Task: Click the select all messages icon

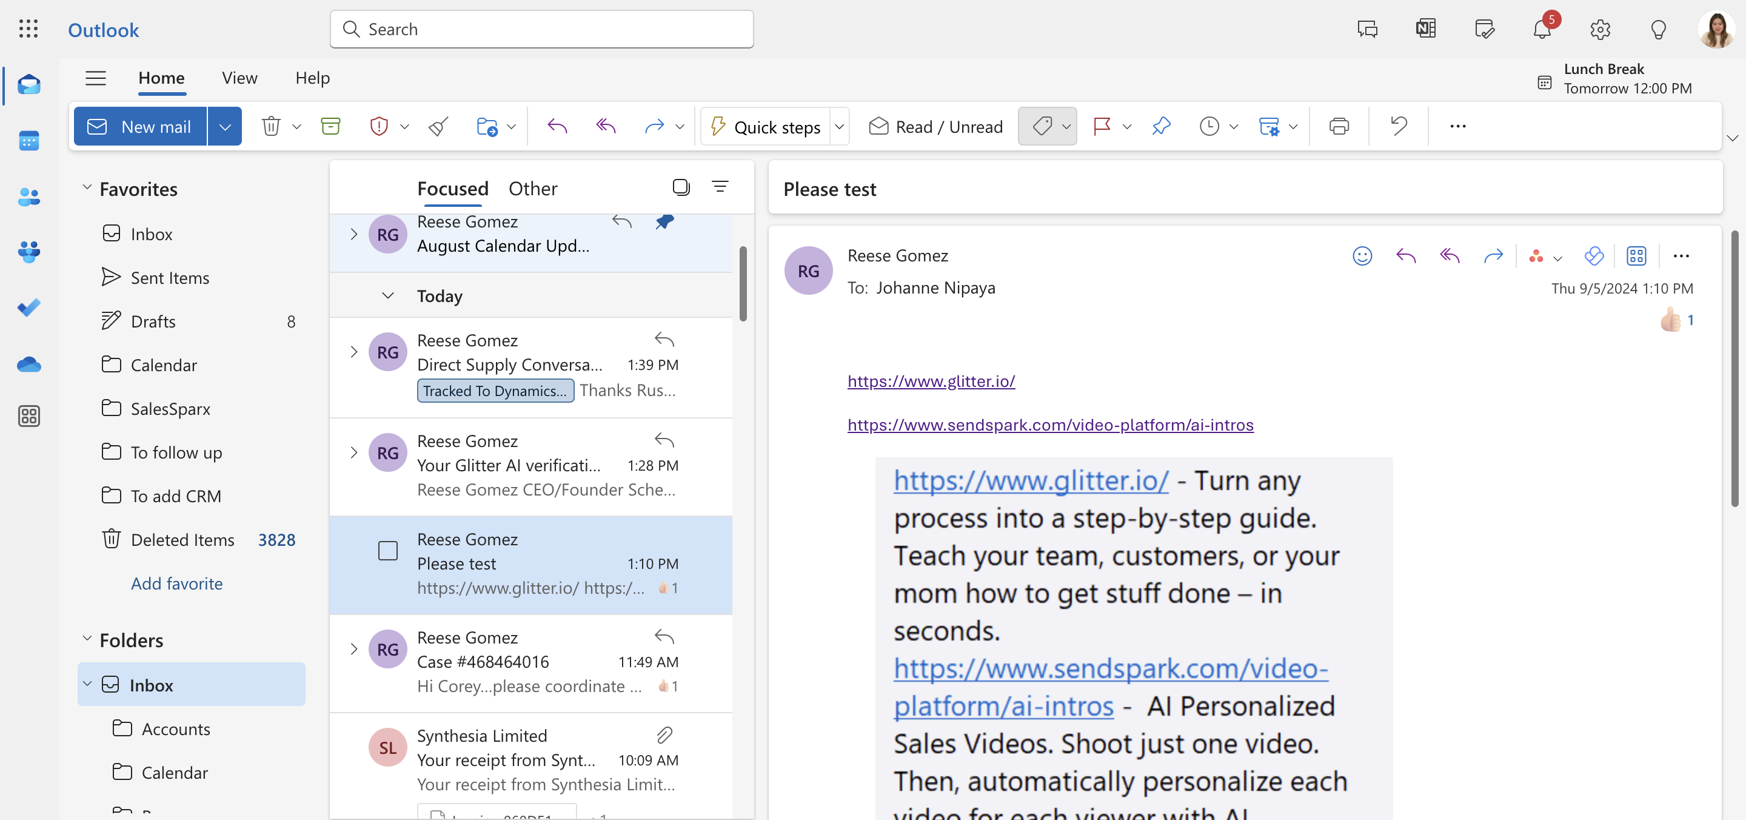Action: [x=681, y=187]
